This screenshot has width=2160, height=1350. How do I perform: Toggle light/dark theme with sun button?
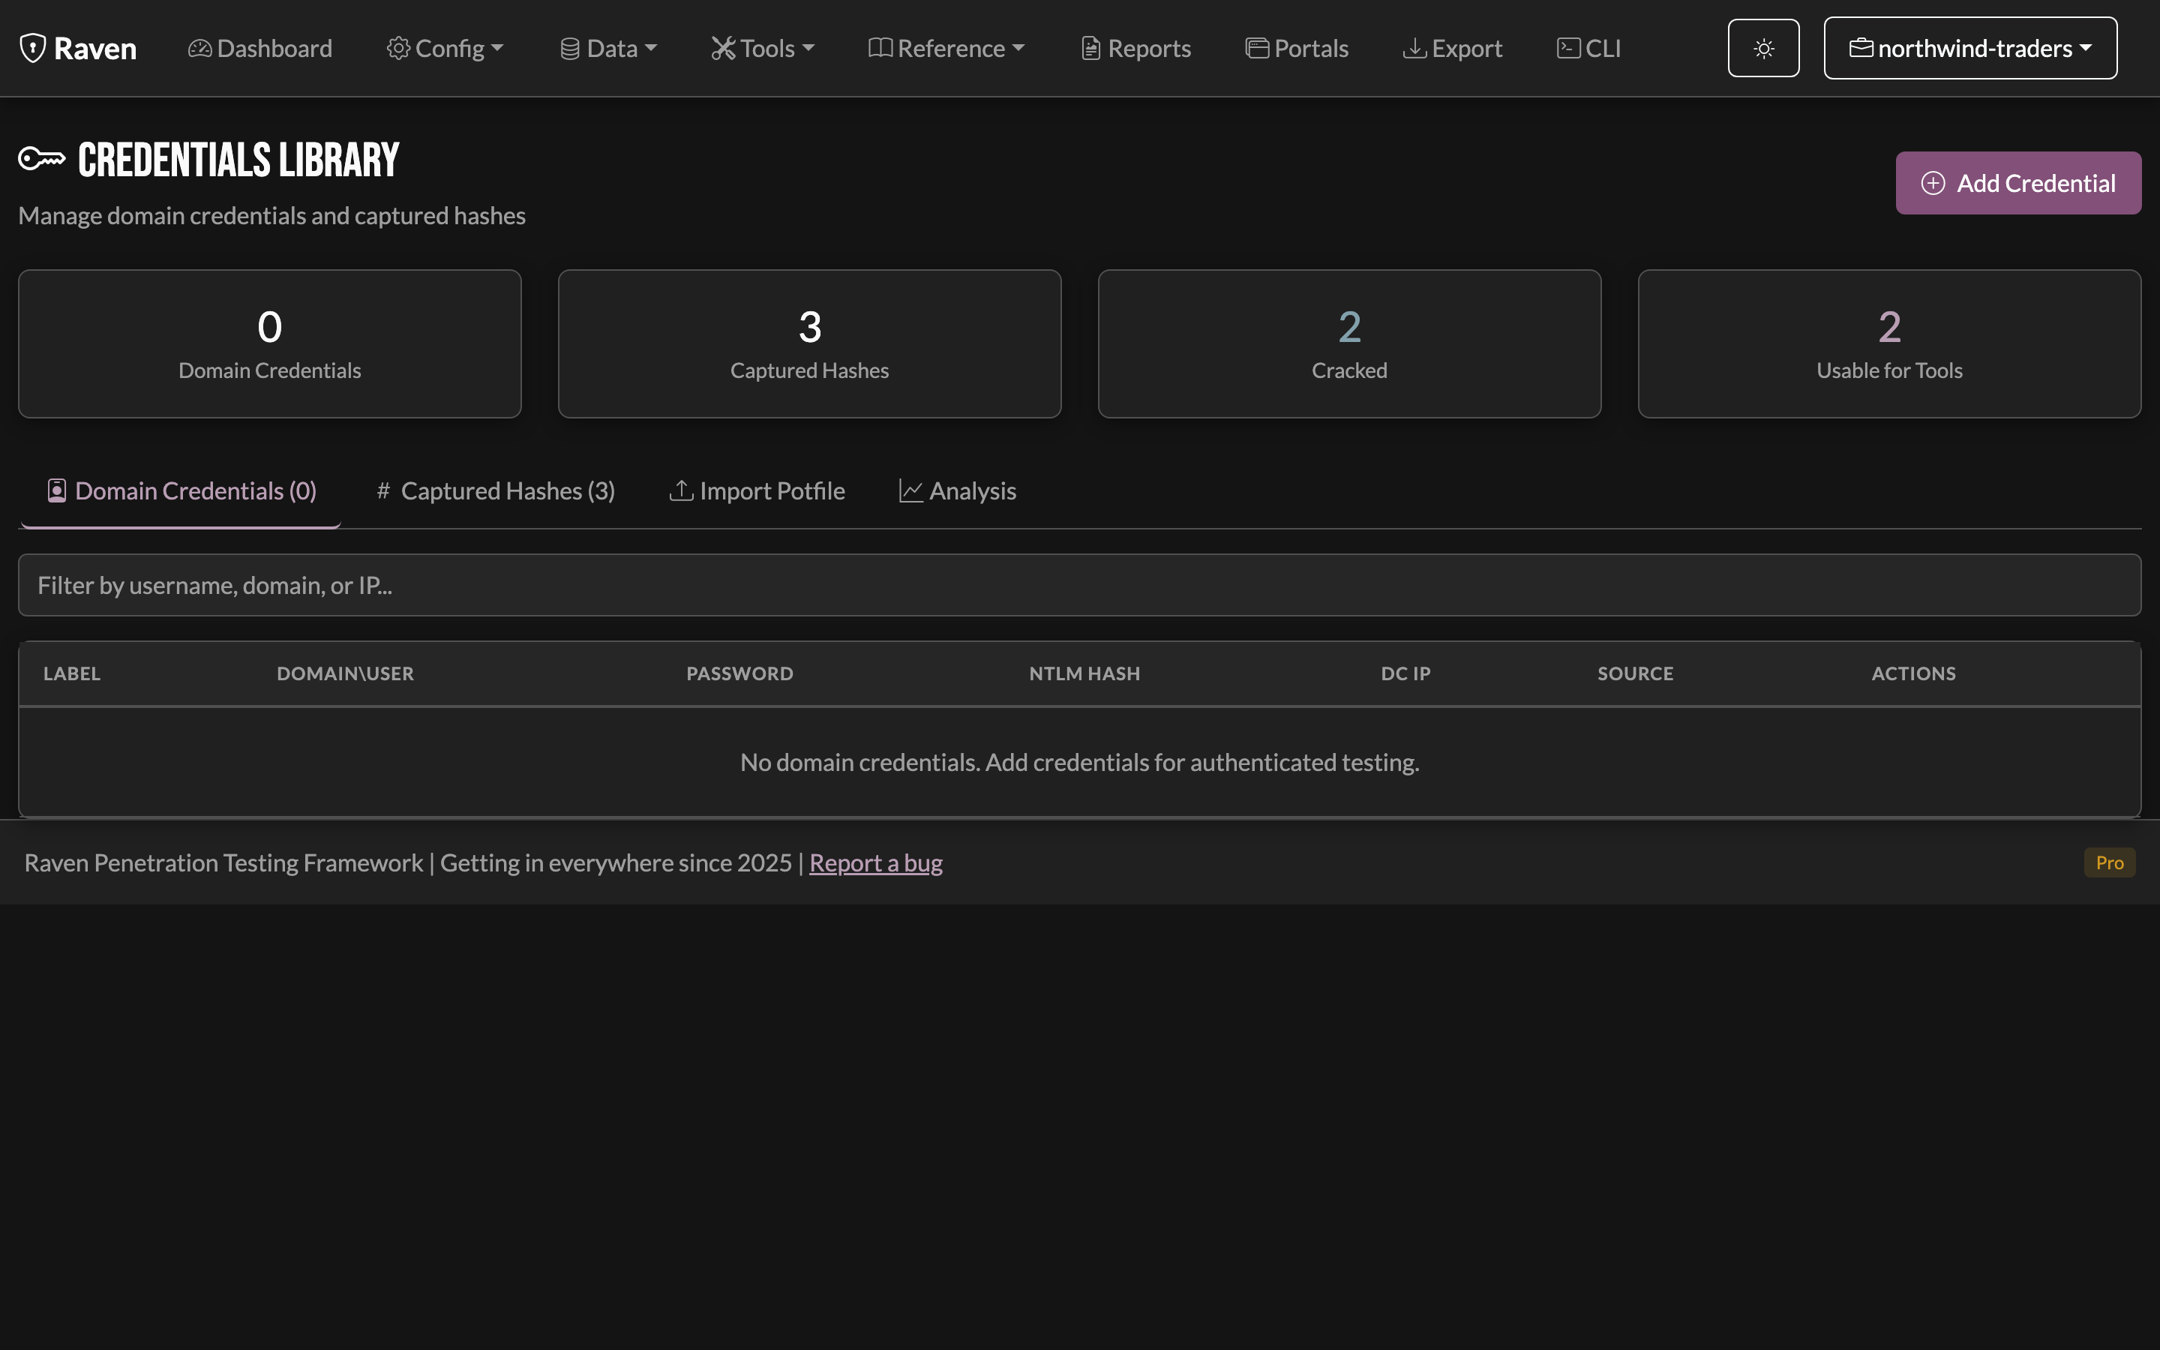(1762, 48)
